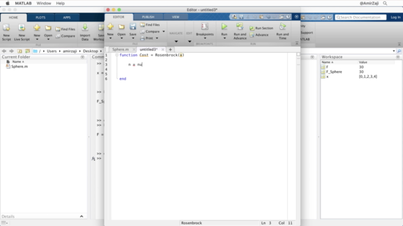Screen dimensions: 403x226
Task: Click the Help question mark icon in Editor
Action: [288, 17]
